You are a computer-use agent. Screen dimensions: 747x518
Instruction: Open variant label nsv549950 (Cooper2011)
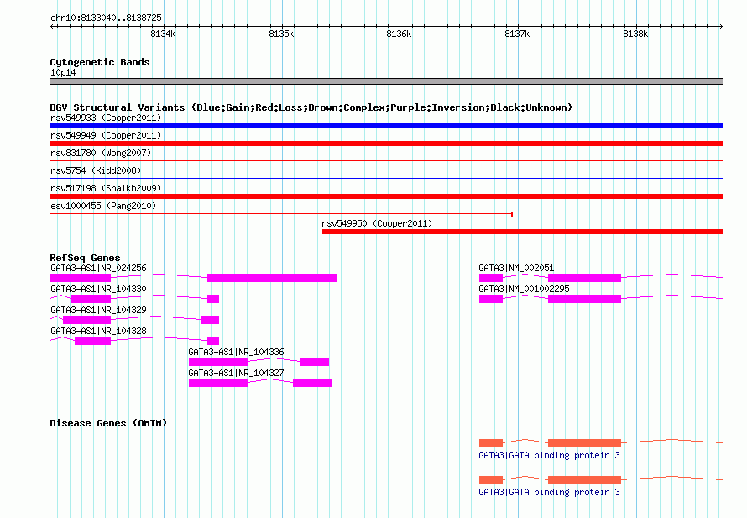coord(377,223)
